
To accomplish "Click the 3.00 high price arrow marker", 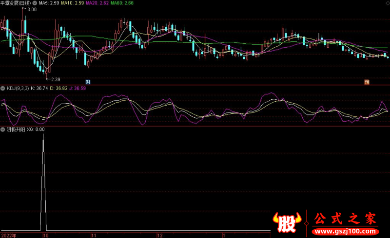I will coord(31,10).
